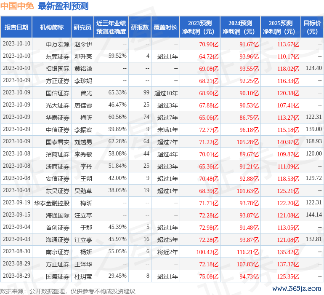Select the 168.93 target price cell
The width and height of the screenshot is (324, 295).
pyautogui.click(x=313, y=142)
